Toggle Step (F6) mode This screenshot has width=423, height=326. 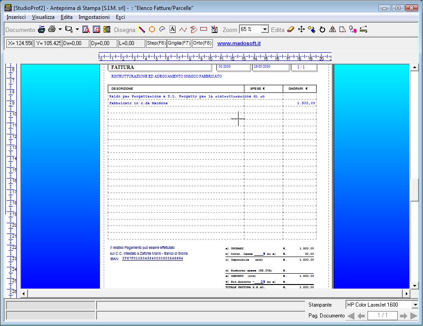pyautogui.click(x=156, y=43)
